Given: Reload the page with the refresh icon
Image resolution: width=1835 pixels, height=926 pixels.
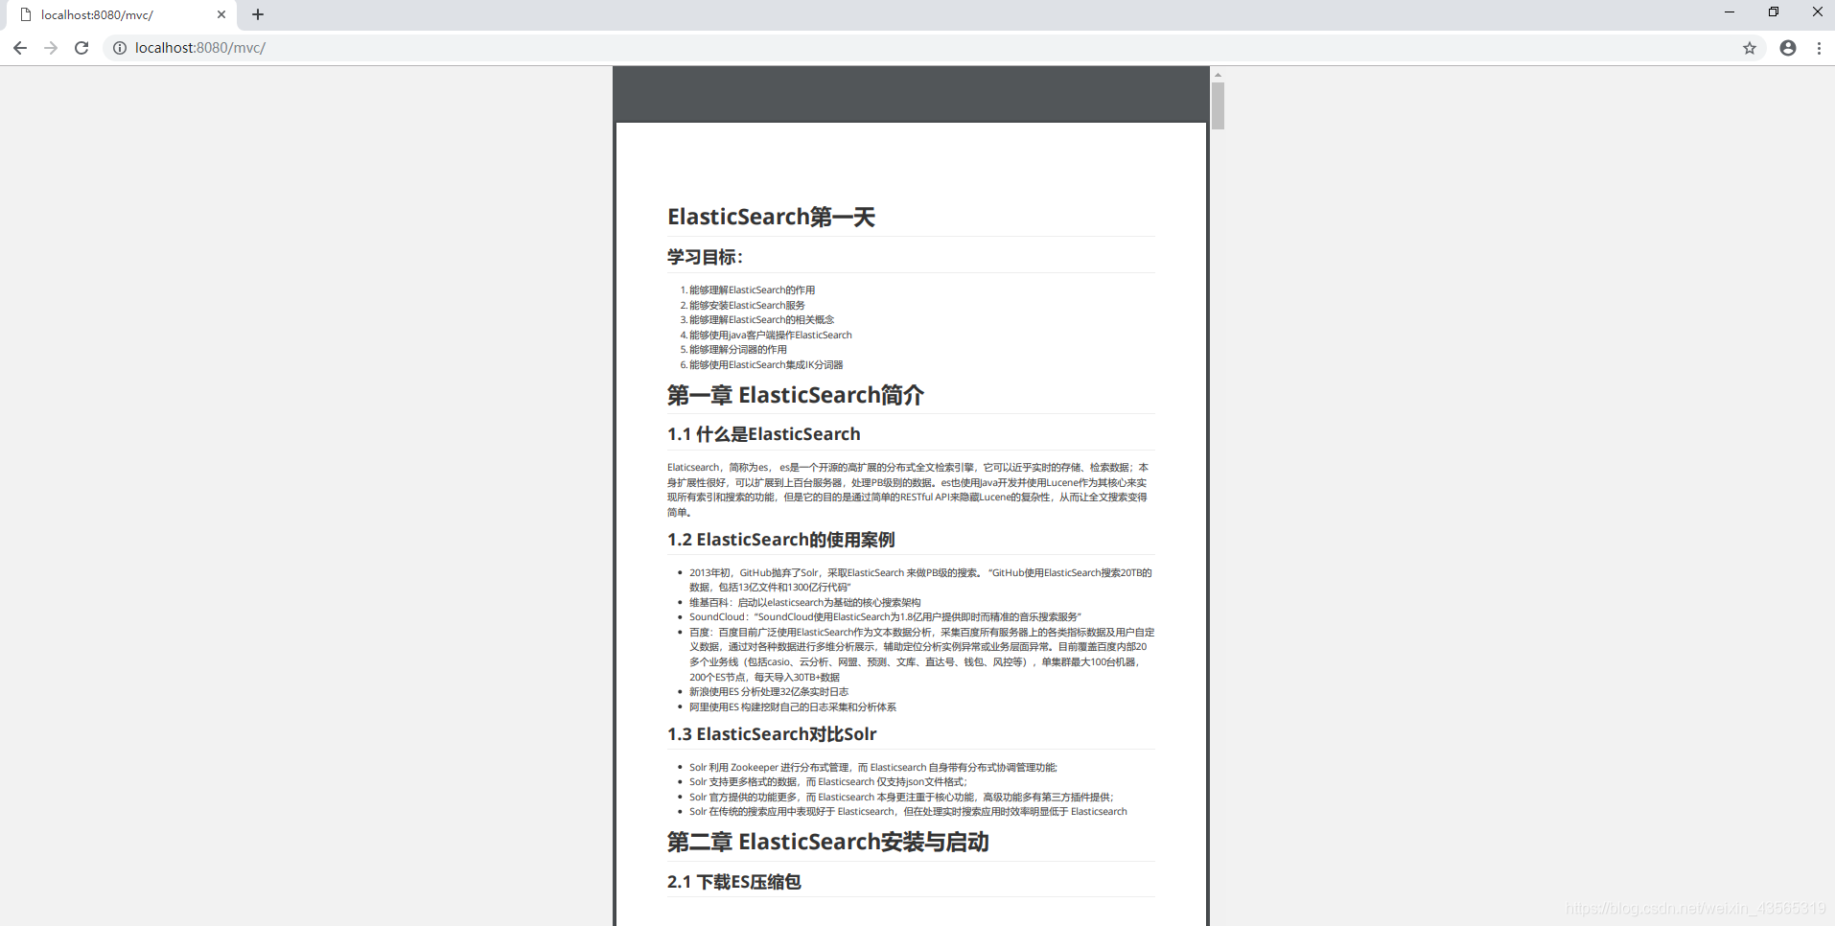Looking at the screenshot, I should click(x=81, y=48).
